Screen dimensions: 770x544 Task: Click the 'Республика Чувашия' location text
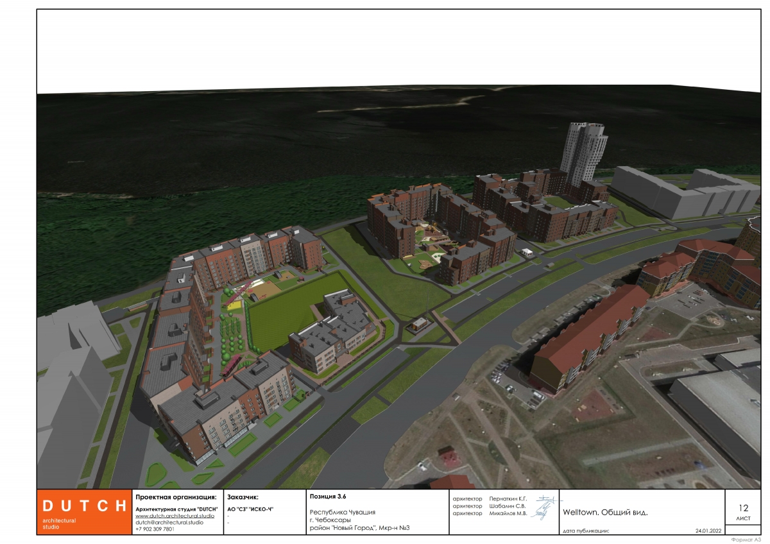pos(343,512)
